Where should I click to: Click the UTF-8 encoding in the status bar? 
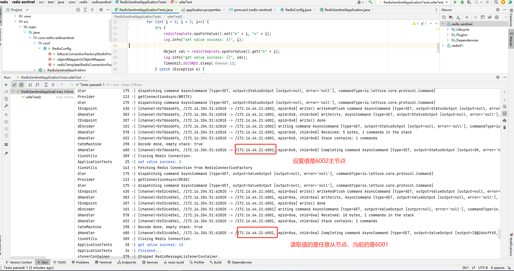point(483,268)
